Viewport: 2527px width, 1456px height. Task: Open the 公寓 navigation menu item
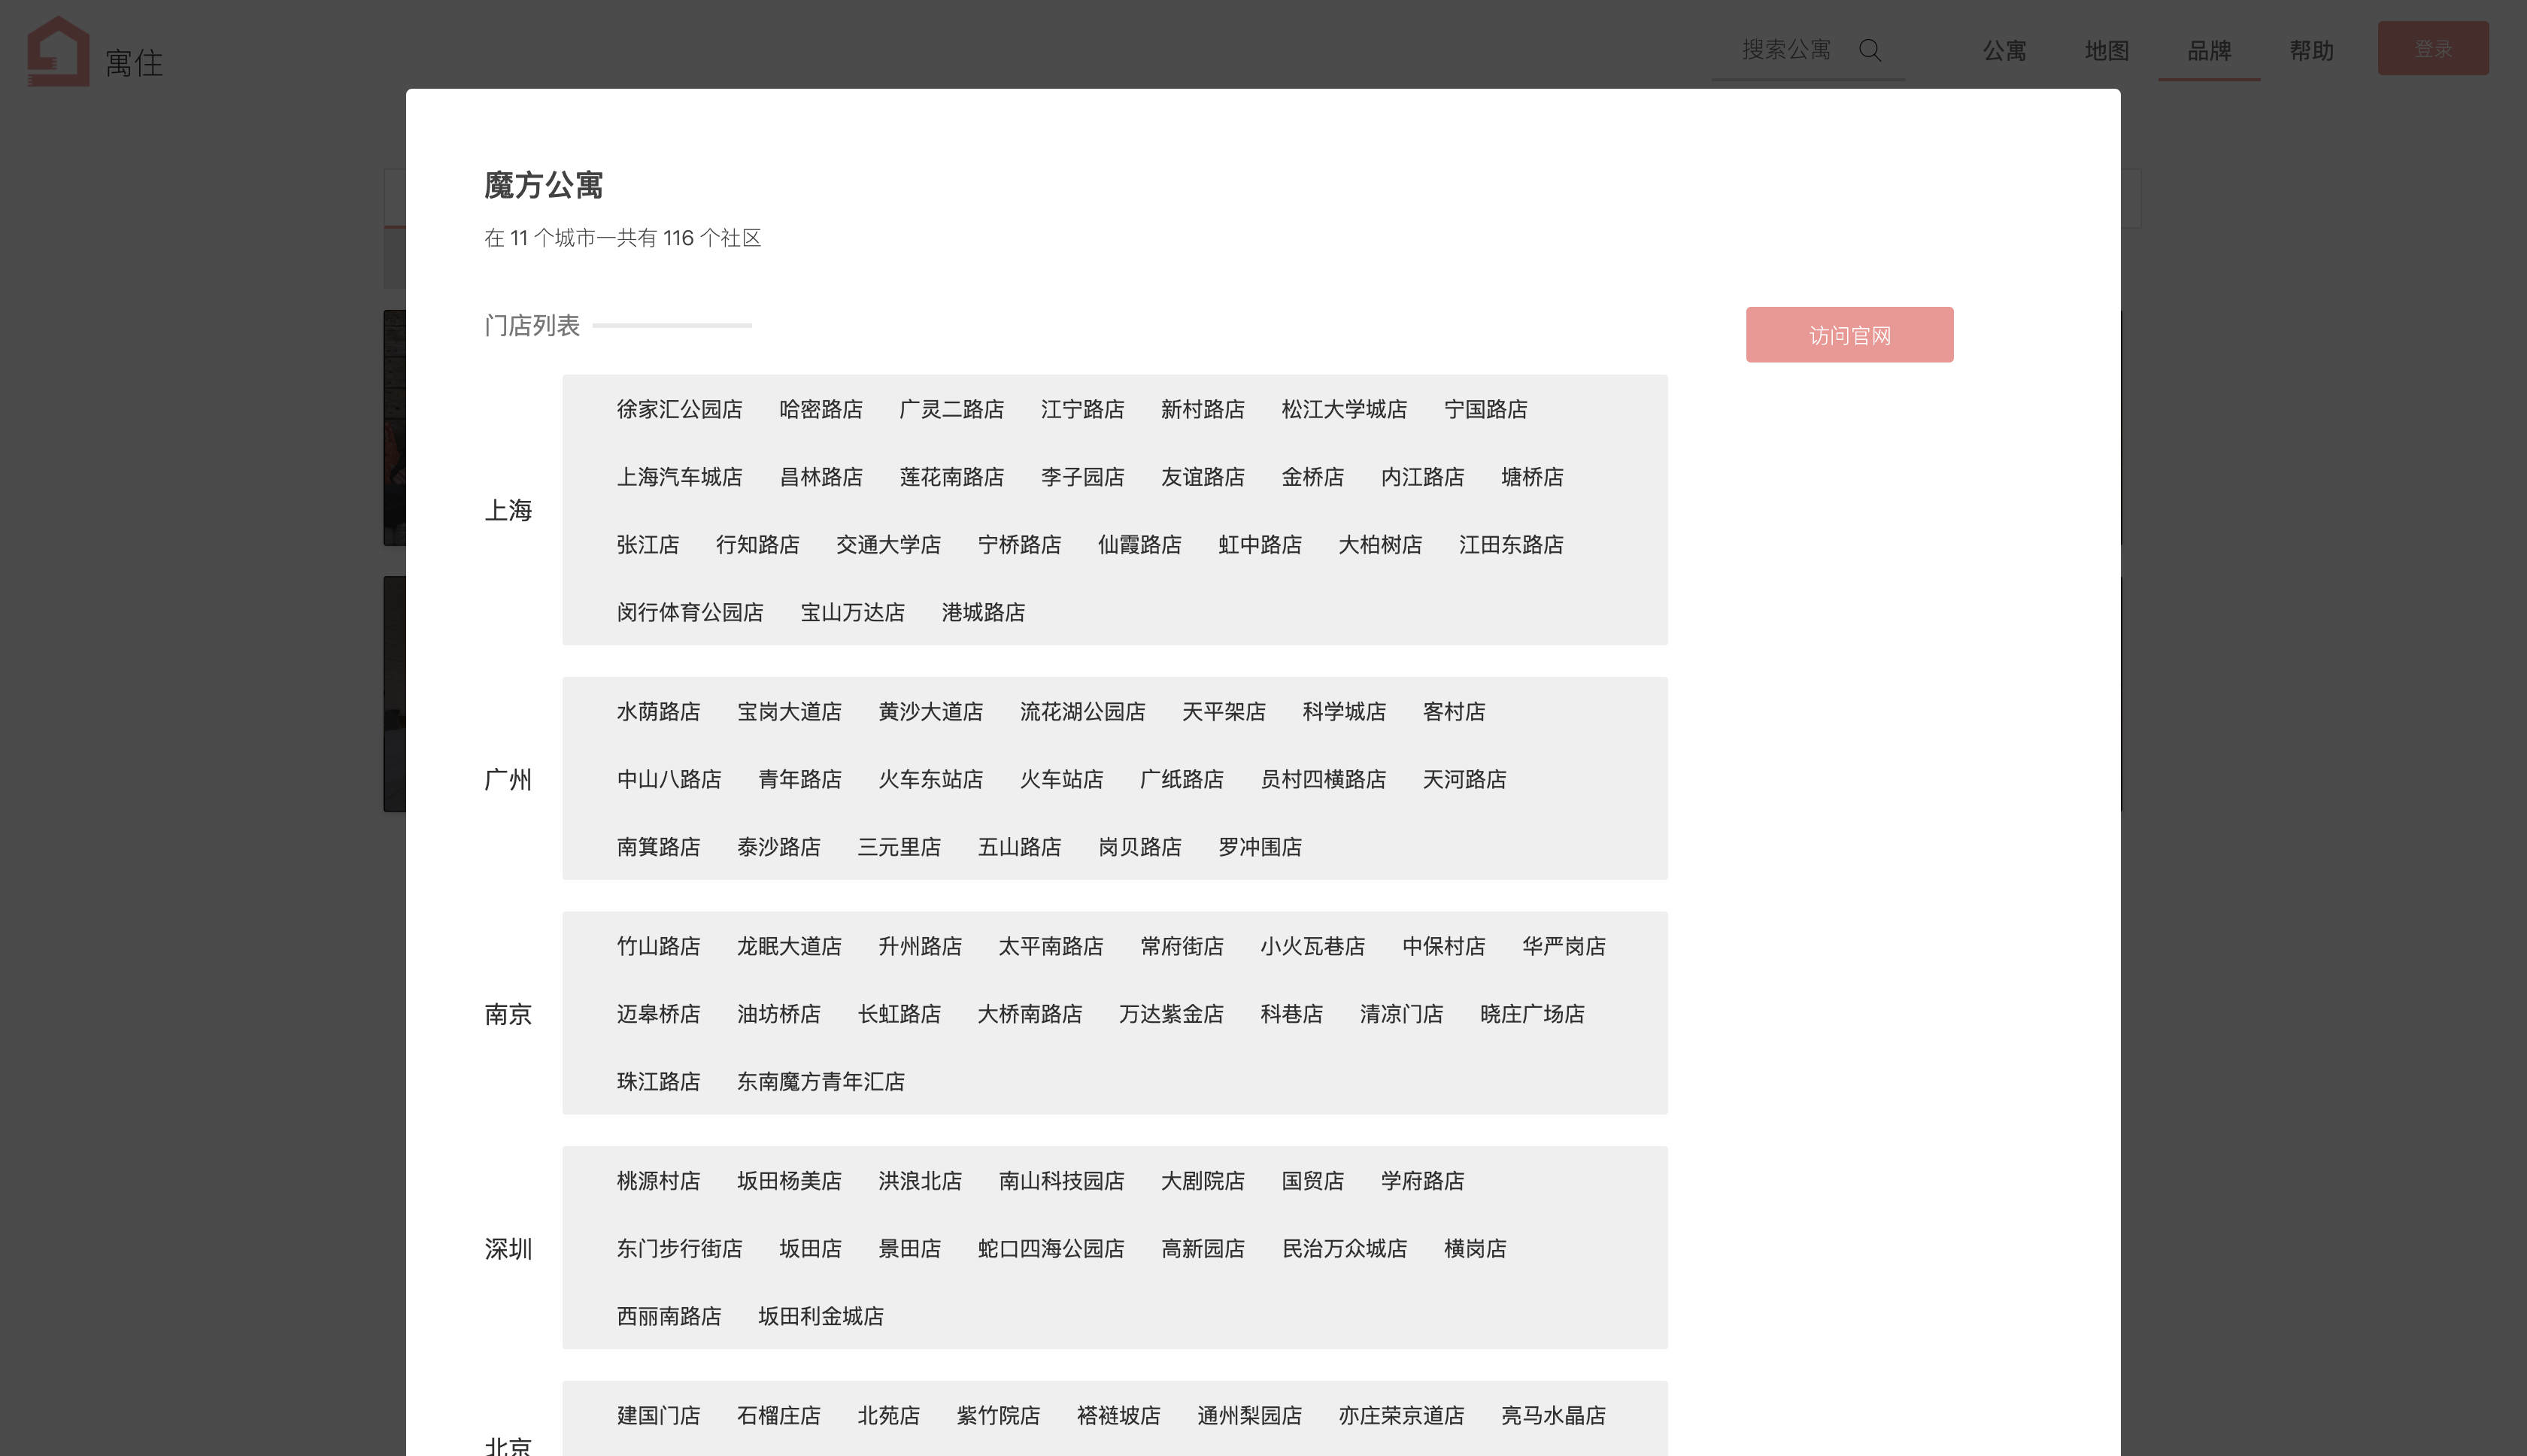2004,51
